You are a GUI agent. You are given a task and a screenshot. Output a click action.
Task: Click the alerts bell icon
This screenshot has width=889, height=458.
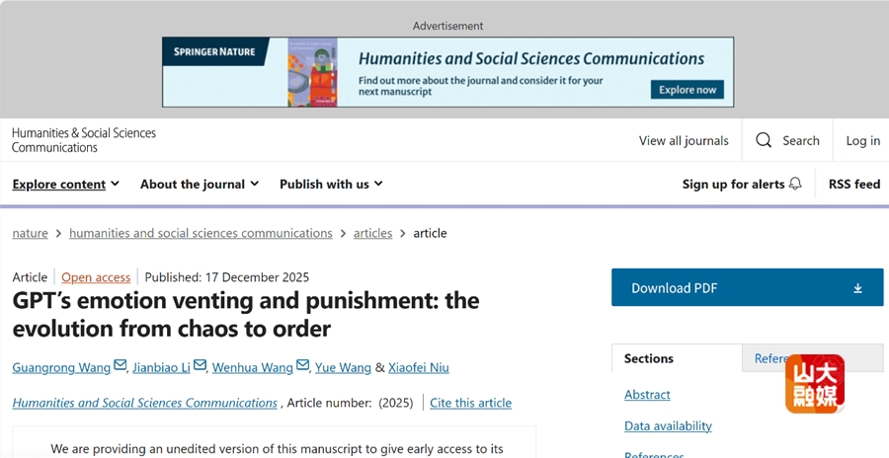click(795, 184)
